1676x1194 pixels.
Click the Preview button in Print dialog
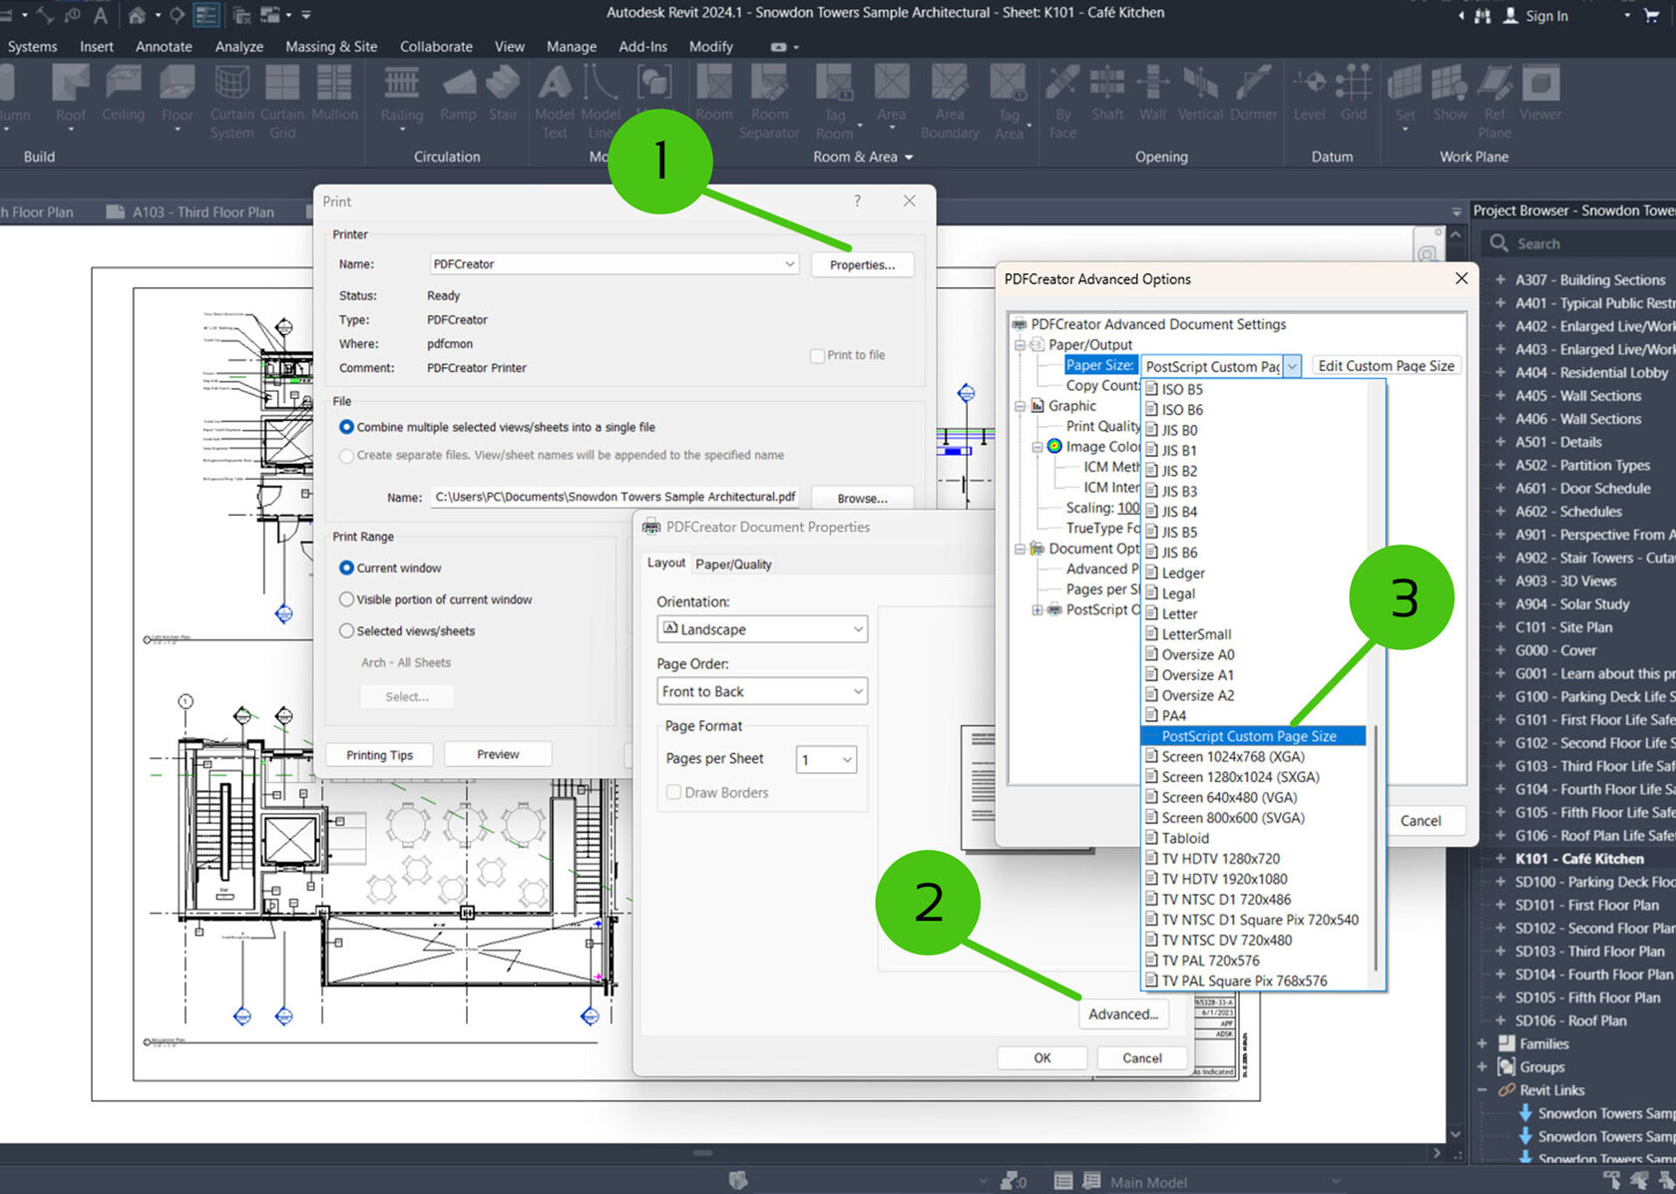498,754
